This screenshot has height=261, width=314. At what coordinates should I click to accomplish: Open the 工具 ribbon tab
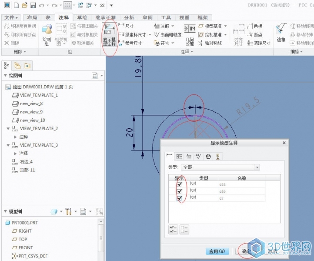(x=166, y=18)
